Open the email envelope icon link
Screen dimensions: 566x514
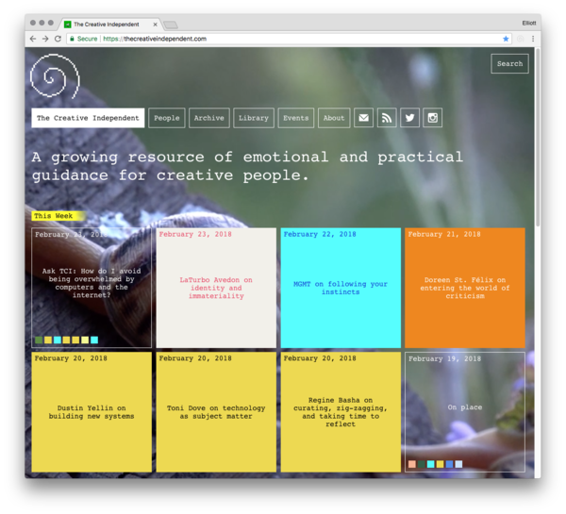tap(363, 118)
